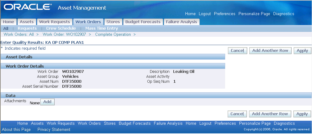
Task: Click the lower Cancel button
Action: coord(237,114)
